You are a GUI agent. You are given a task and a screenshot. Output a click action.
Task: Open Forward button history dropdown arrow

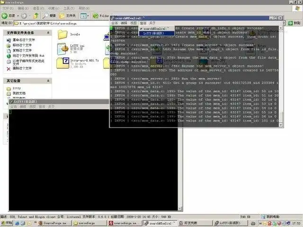pyautogui.click(x=30, y=16)
